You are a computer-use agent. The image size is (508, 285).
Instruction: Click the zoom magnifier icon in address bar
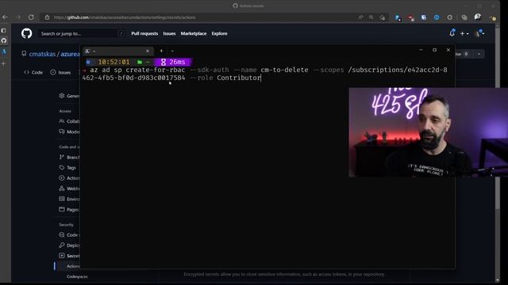pyautogui.click(x=371, y=17)
